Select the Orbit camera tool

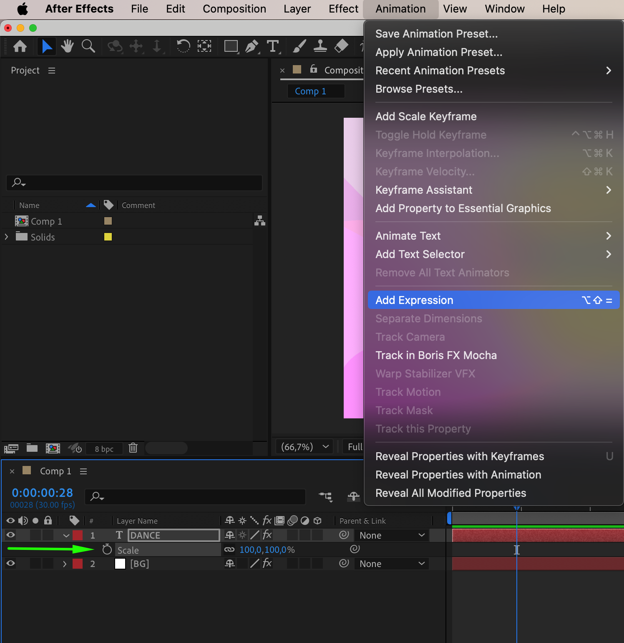tap(115, 46)
